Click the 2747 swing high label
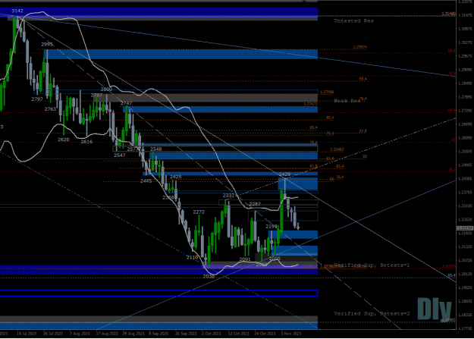This screenshot has height=339, width=474. (x=126, y=103)
